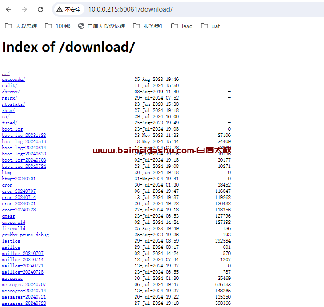Click the size value 676133
Screen dimensions: 324x307
pos(223,285)
